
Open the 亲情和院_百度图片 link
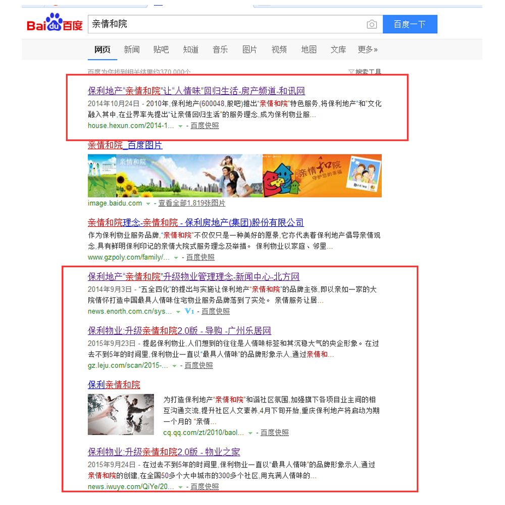[125, 145]
